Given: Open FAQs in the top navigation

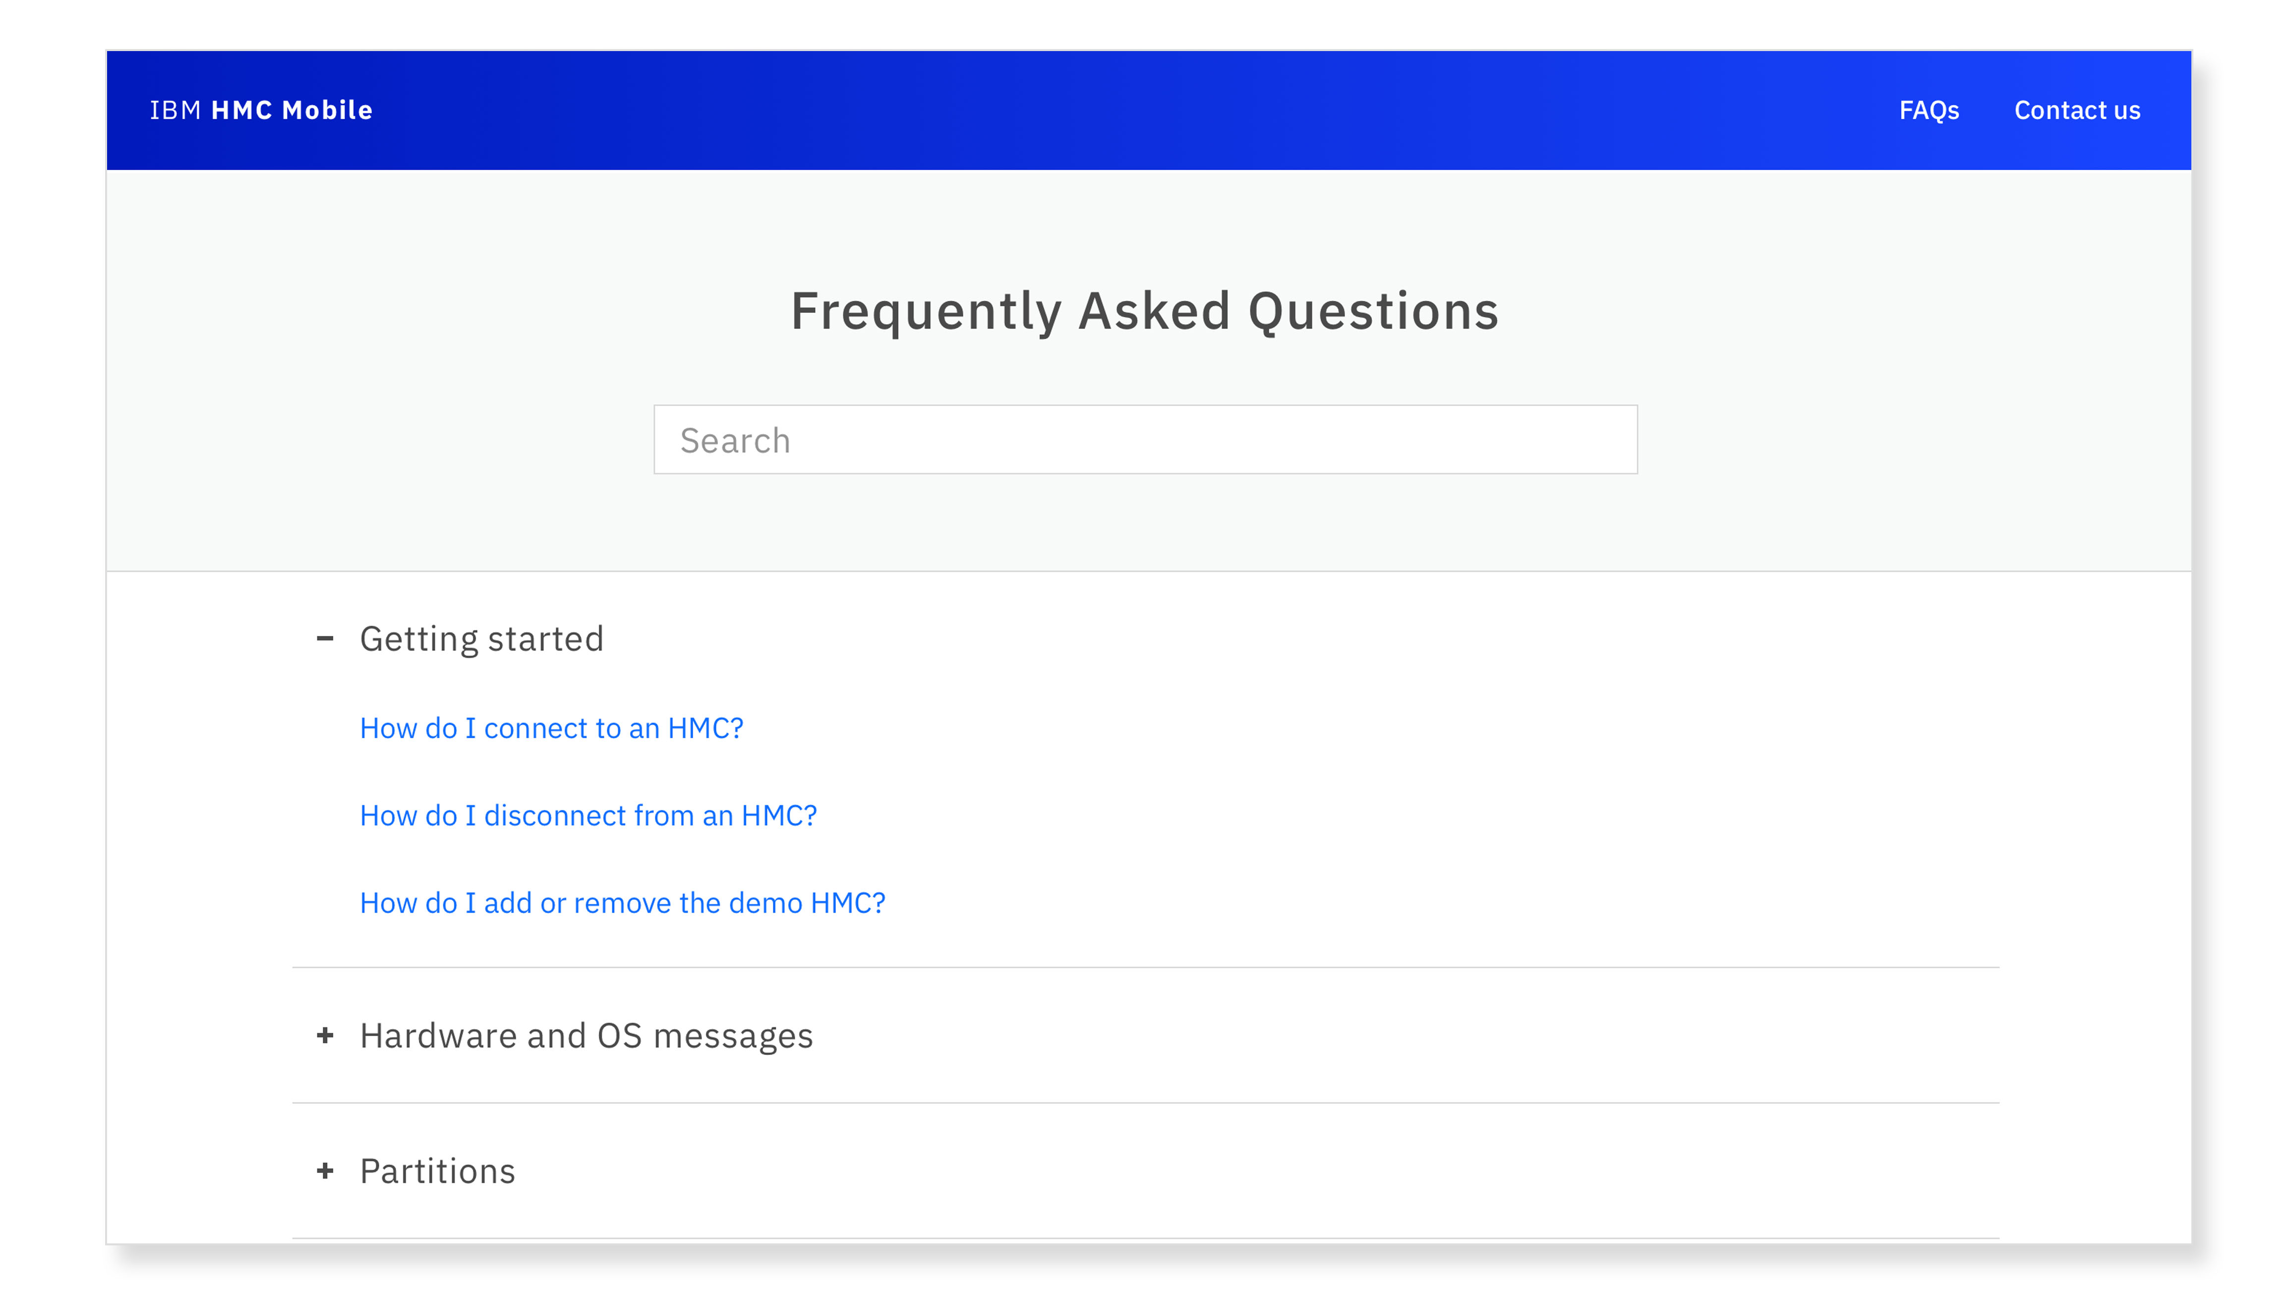Looking at the screenshot, I should (1929, 111).
